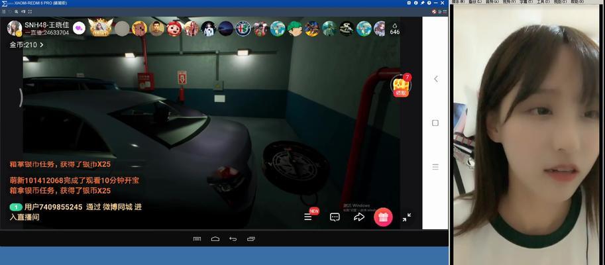Tap the stream ID 24633704
605x265 pixels.
(x=56, y=32)
